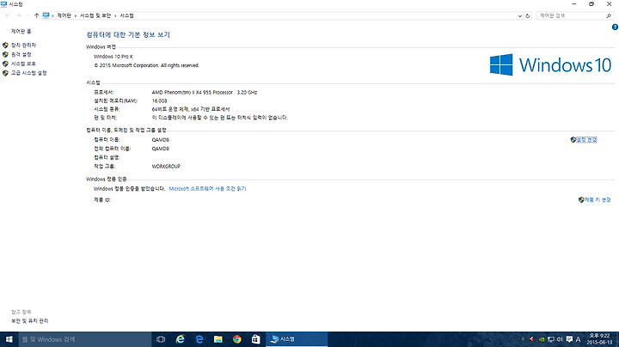619x347 pixels.
Task: Click the WORKGROUP workgroup value
Action: 166,167
